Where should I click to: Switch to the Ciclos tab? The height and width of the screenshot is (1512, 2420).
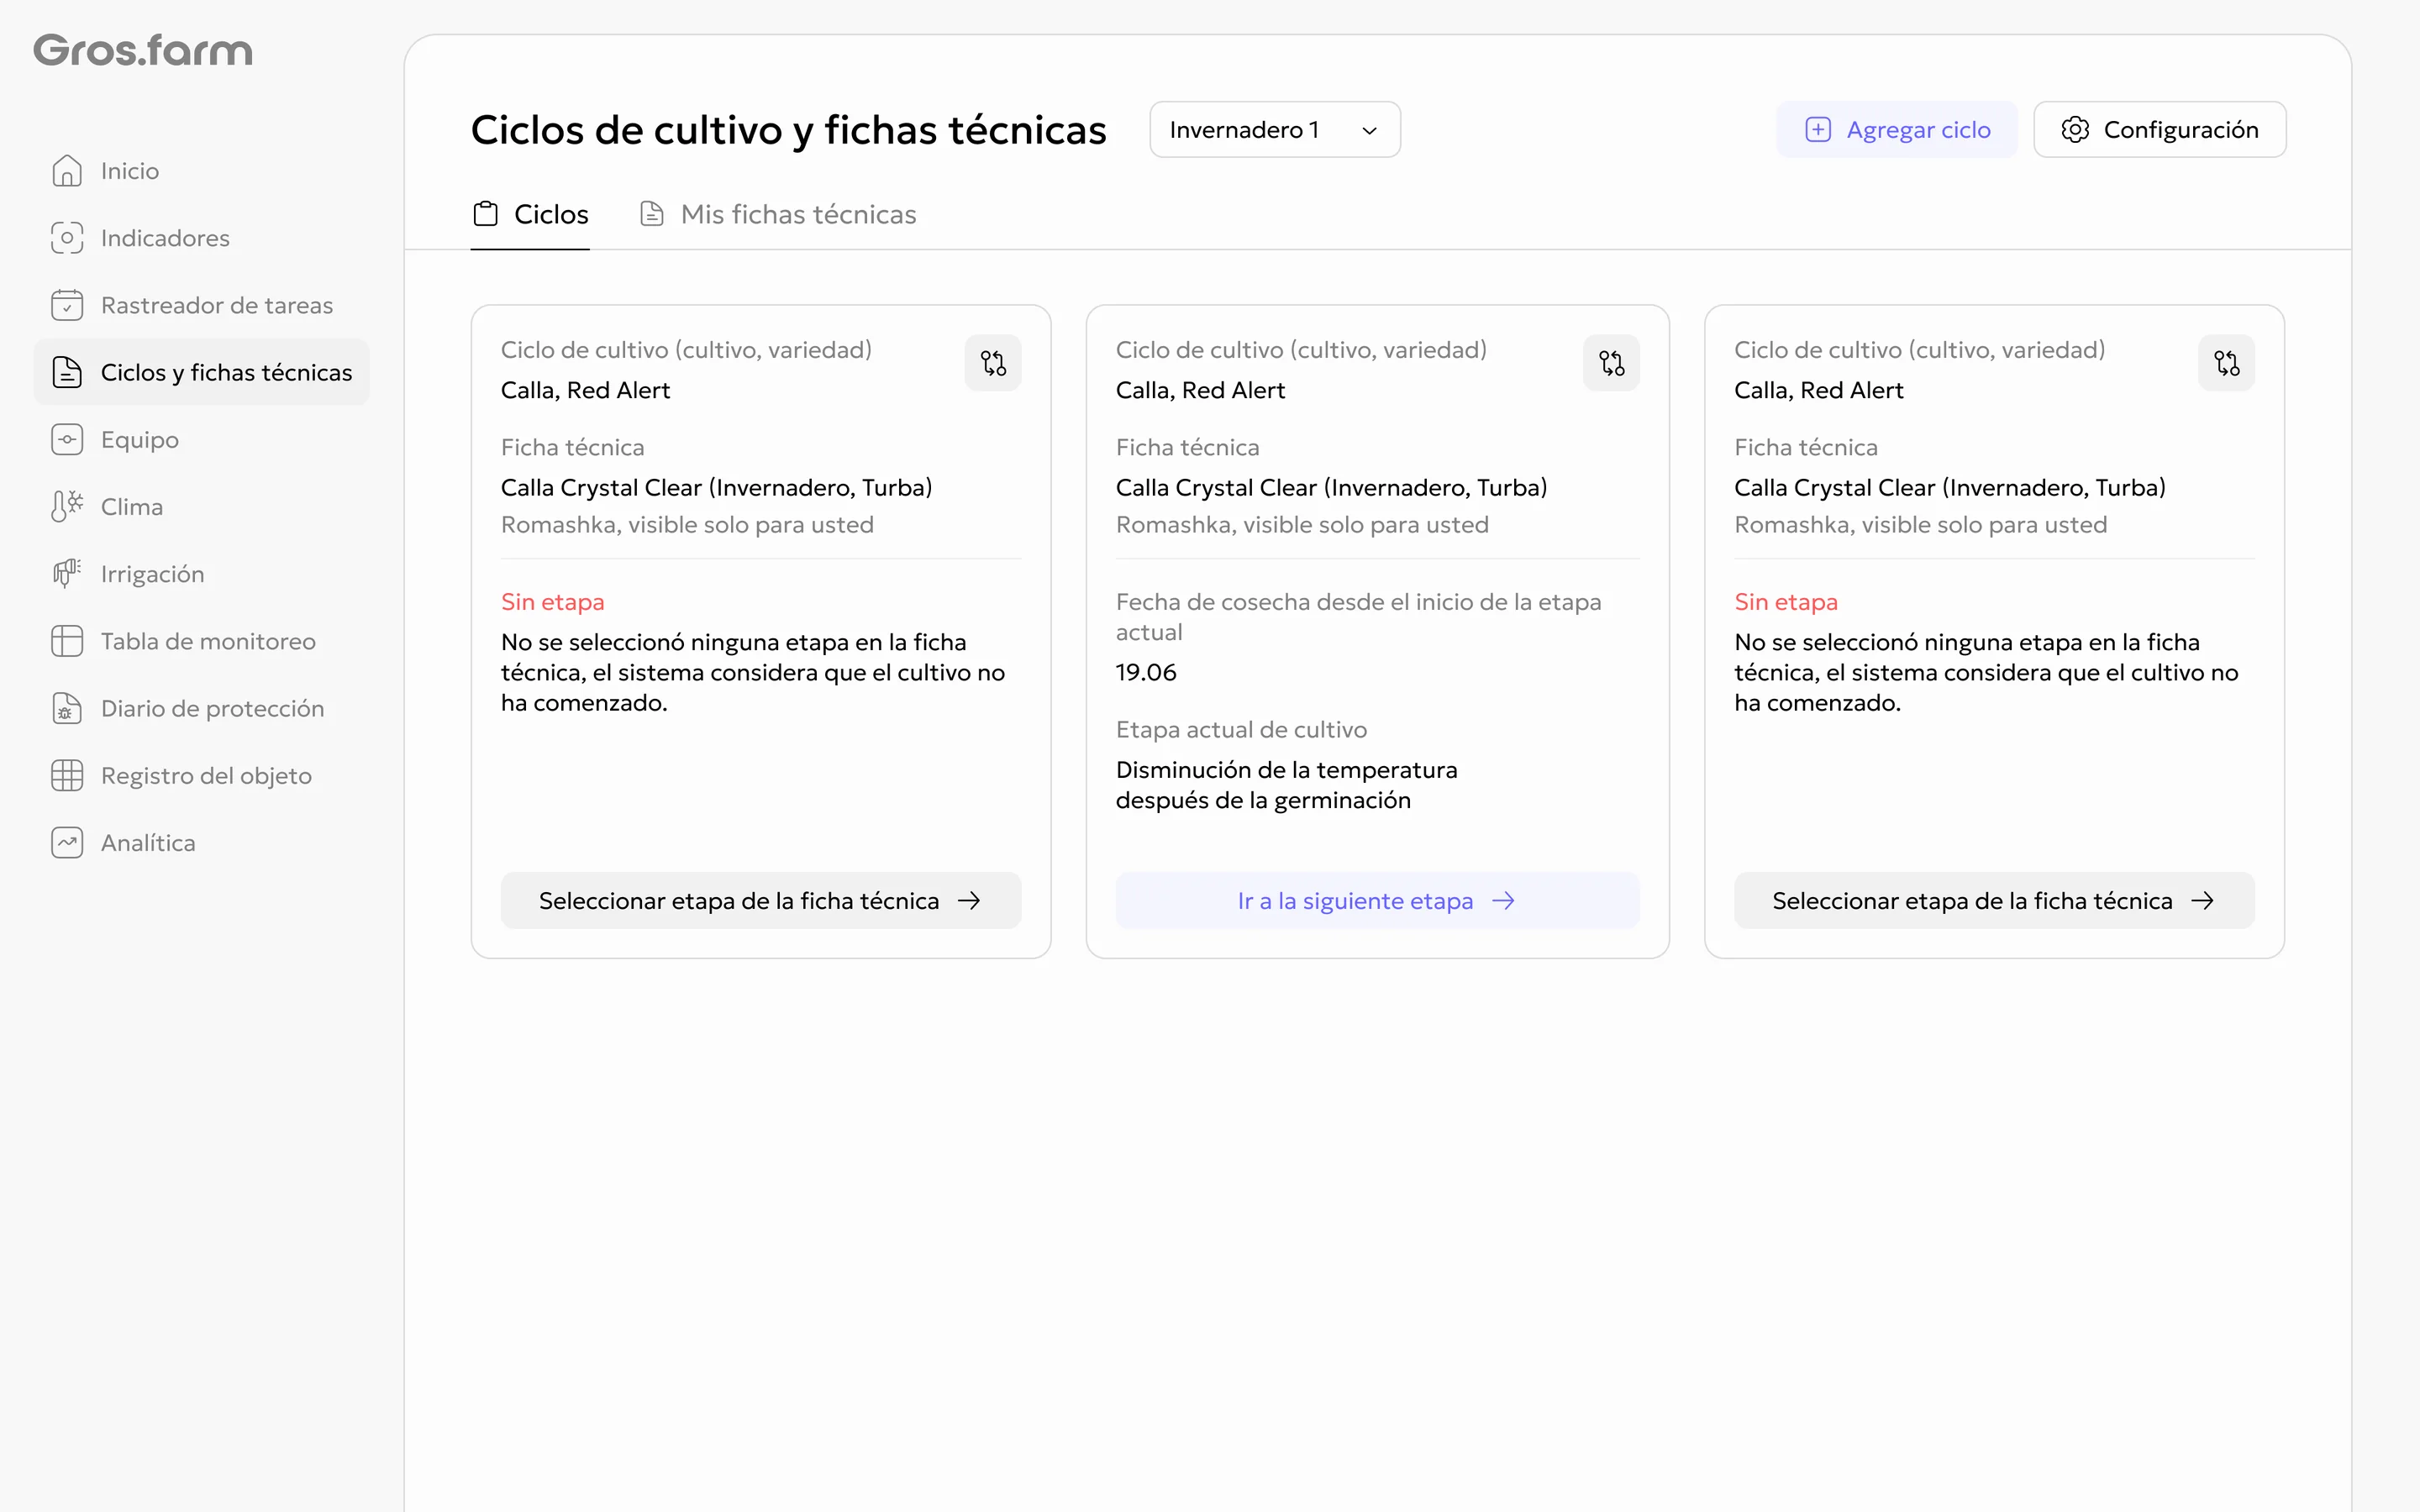(x=530, y=214)
